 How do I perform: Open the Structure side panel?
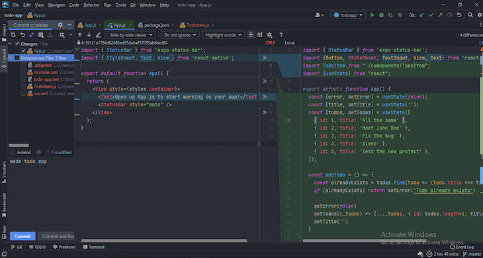pyautogui.click(x=4, y=173)
